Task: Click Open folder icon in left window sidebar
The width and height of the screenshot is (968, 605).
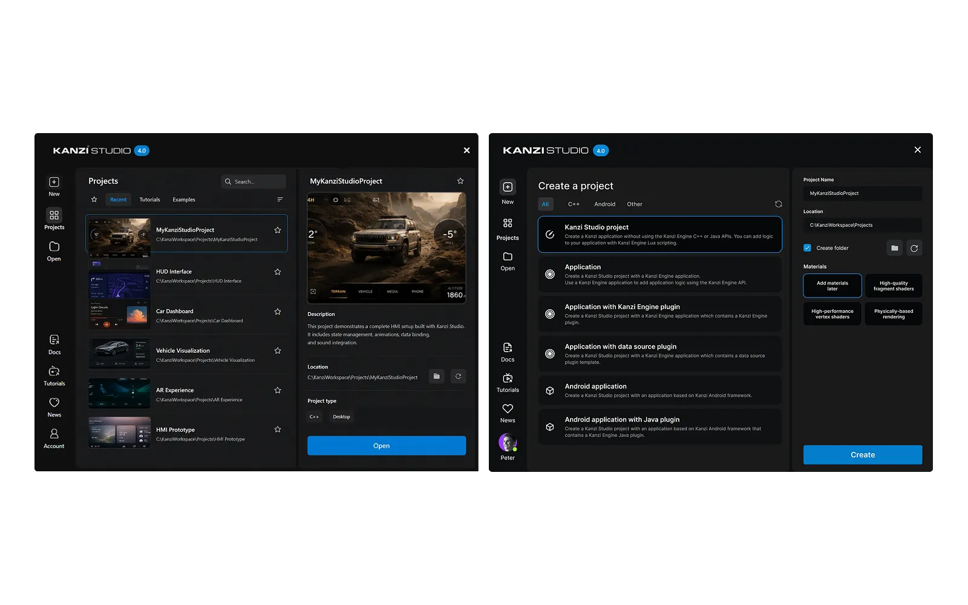Action: pyautogui.click(x=54, y=246)
